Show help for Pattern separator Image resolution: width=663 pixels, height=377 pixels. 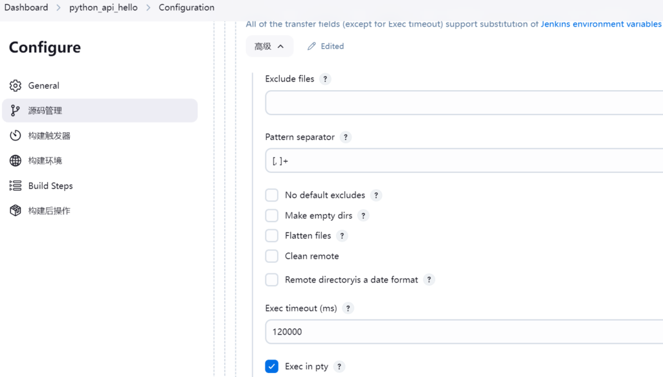pos(346,137)
